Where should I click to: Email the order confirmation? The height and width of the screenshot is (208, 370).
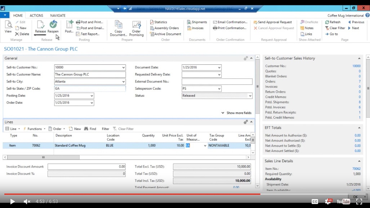click(x=230, y=22)
